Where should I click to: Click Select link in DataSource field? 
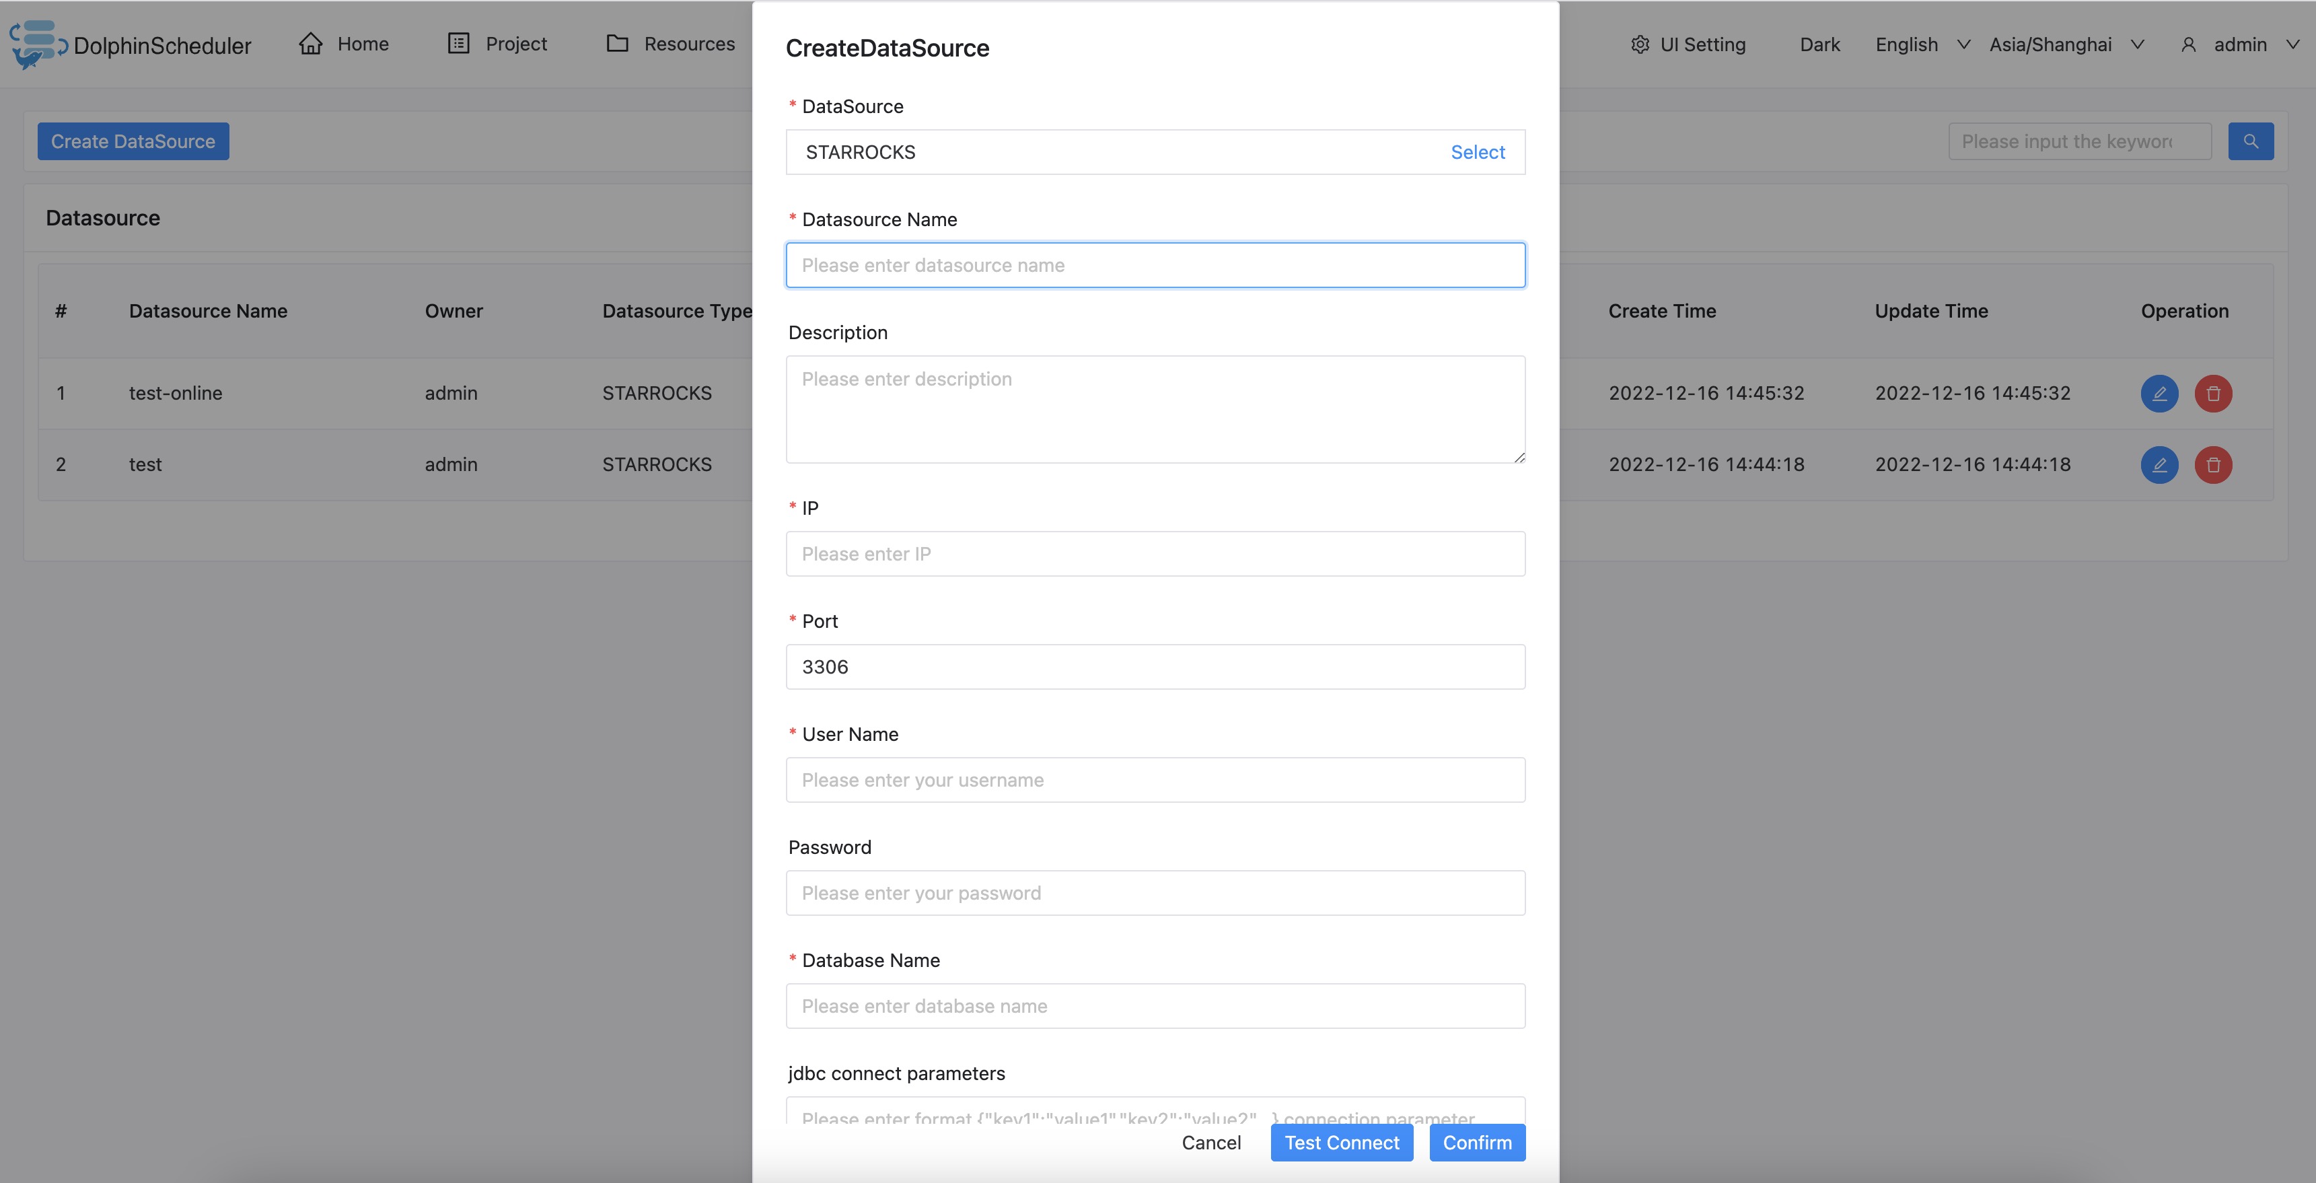[x=1477, y=152]
